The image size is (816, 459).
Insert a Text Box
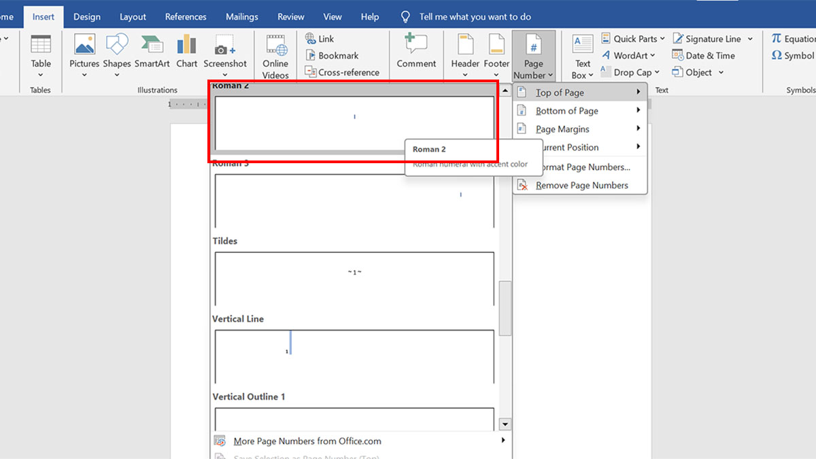(581, 55)
